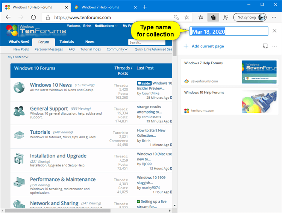Click the Performance & Maintenance icon
Image resolution: width=282 pixels, height=213 pixels.
click(x=19, y=182)
